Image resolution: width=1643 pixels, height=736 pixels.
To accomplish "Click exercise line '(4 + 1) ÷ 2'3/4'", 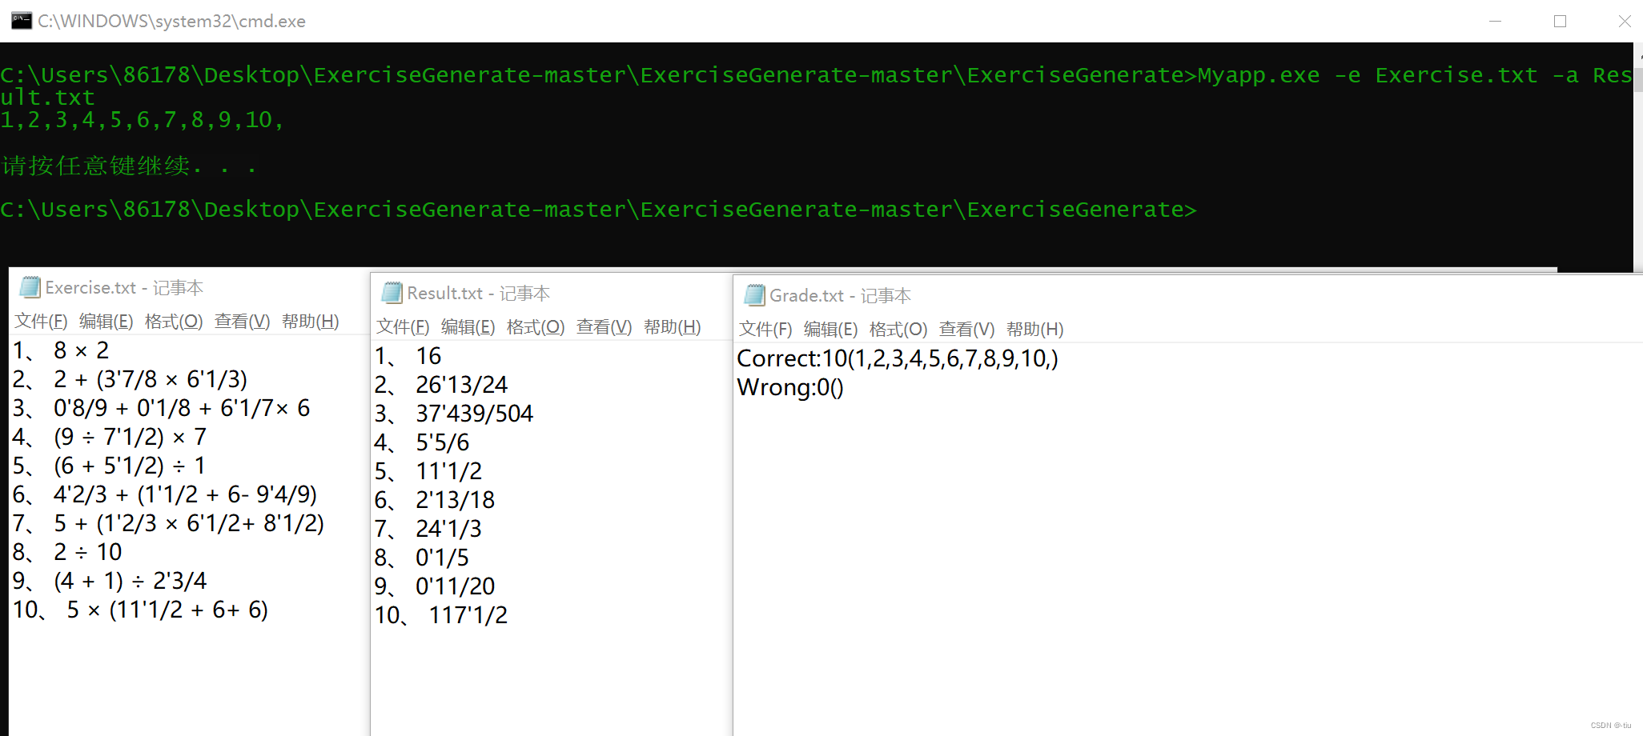I will point(131,581).
